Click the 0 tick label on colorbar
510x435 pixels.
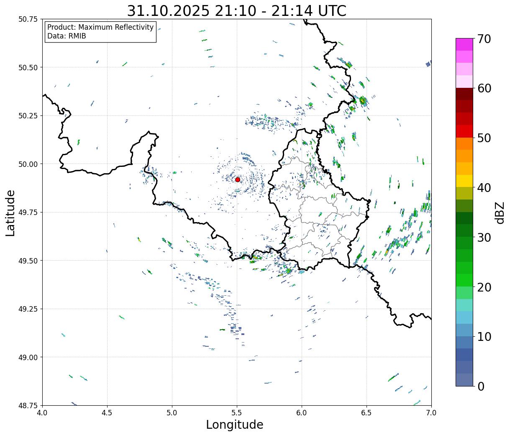pyautogui.click(x=481, y=386)
